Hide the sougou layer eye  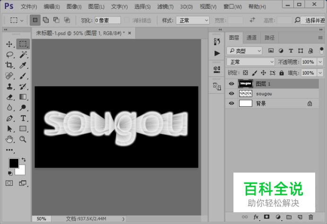231,93
